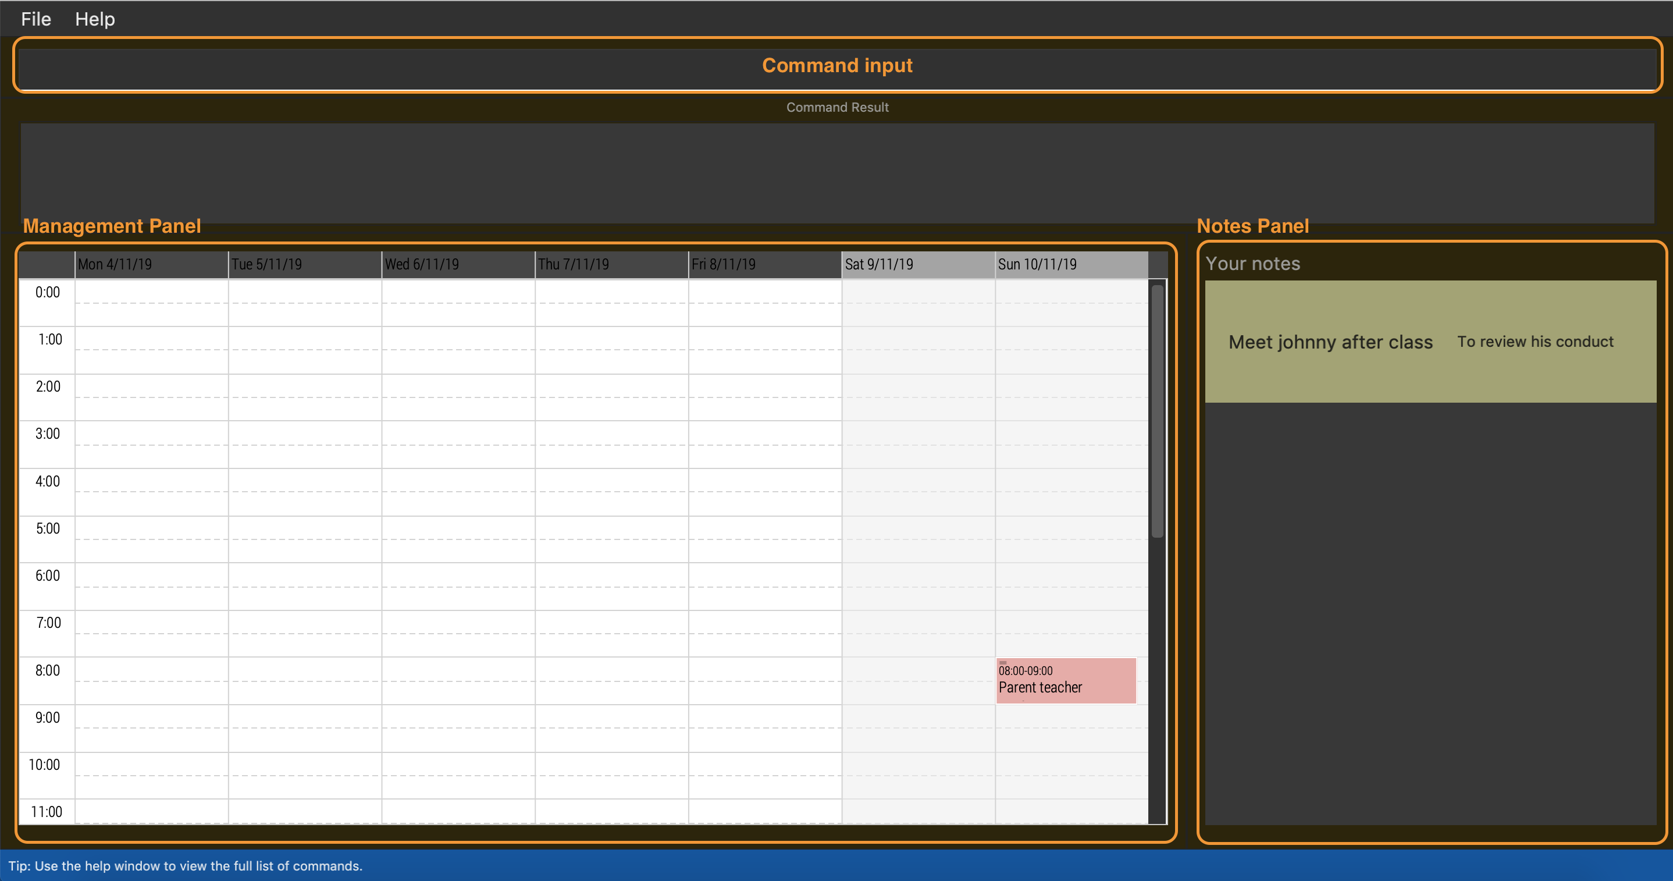Click the 1:00 time label
Viewport: 1673px width, 881px height.
[x=50, y=339]
